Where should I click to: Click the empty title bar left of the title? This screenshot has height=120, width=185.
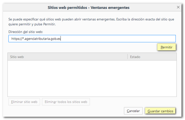point(24,7)
